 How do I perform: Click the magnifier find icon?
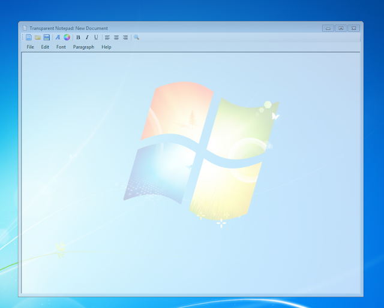coord(136,37)
